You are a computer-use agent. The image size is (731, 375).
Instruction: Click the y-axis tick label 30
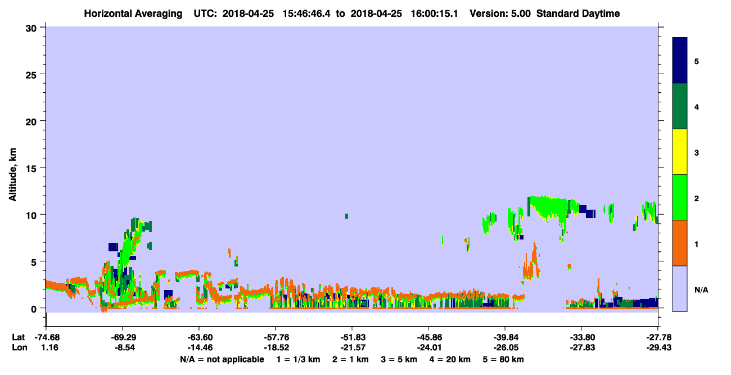point(33,28)
